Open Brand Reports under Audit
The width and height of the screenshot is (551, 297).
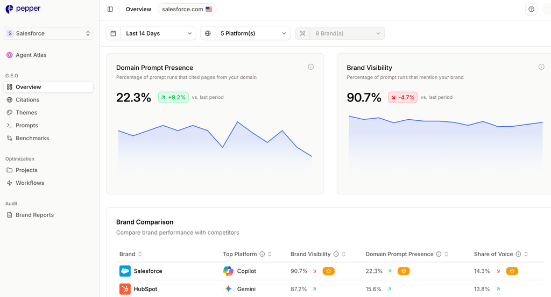click(x=48, y=215)
